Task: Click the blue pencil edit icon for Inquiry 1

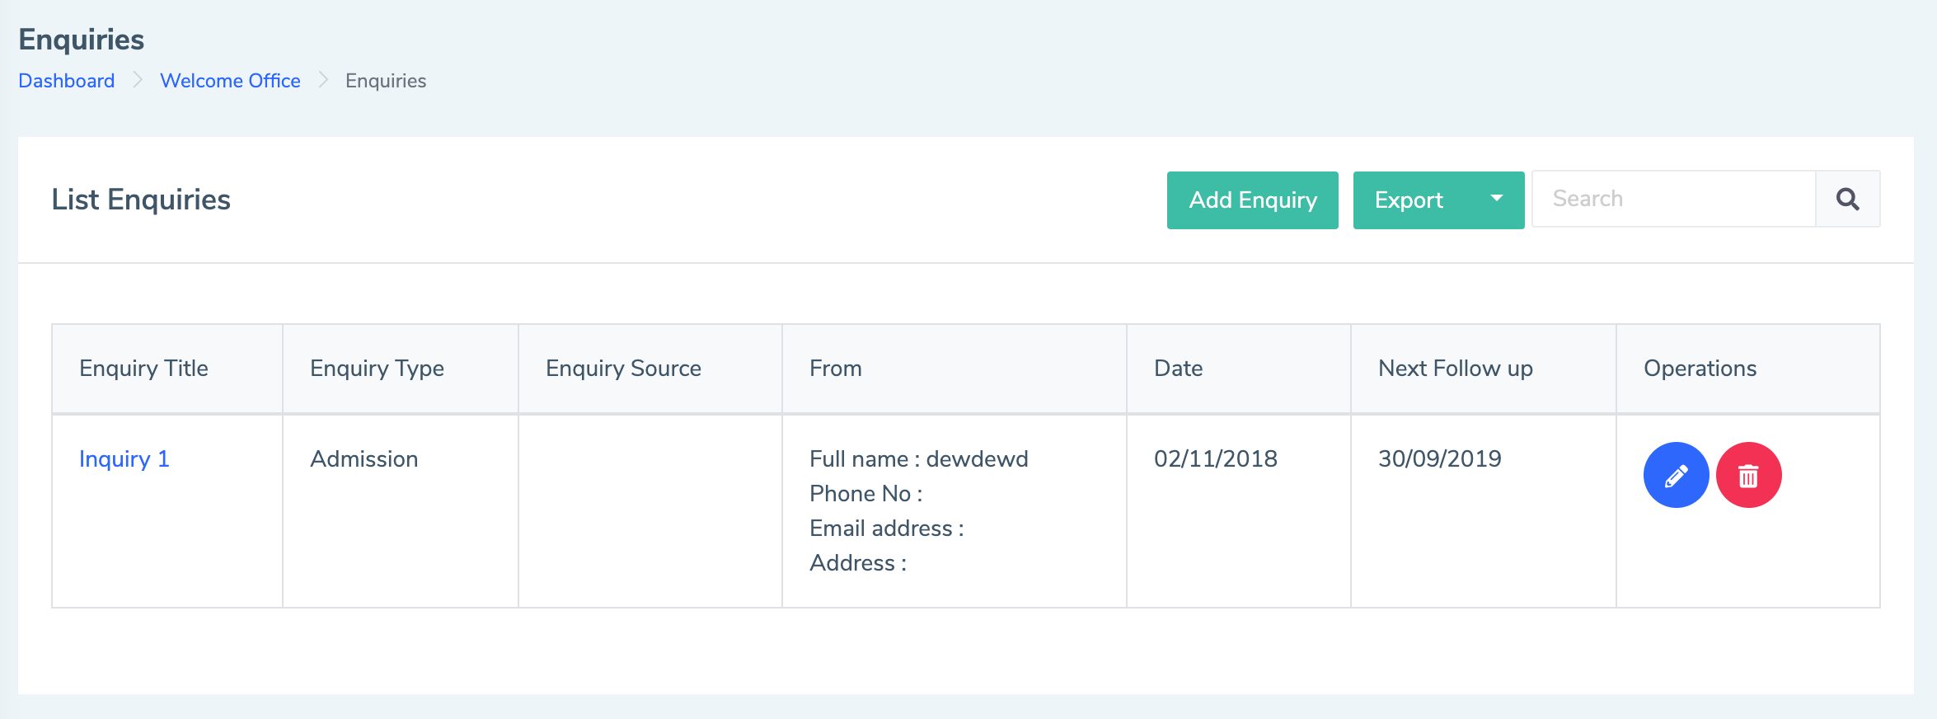Action: (1676, 475)
